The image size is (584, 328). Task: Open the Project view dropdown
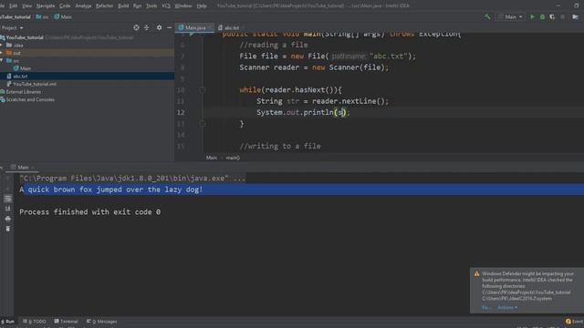pyautogui.click(x=12, y=28)
